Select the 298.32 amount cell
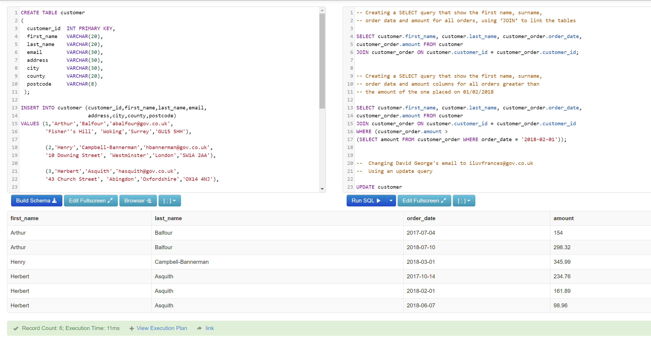This screenshot has height=338, width=651. point(600,247)
